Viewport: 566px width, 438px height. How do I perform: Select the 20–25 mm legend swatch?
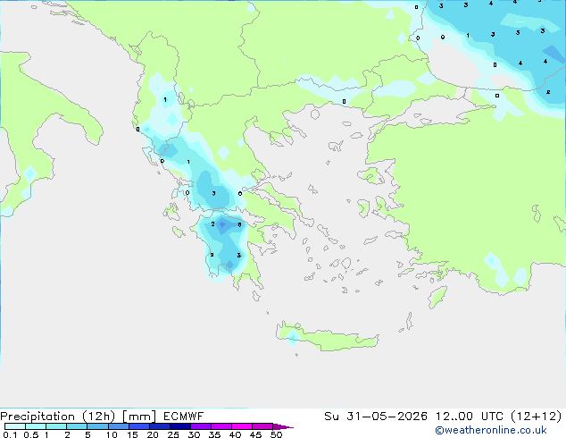(160, 426)
